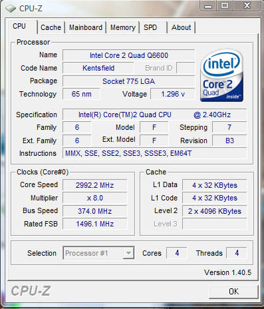Open the About tab

tap(181, 27)
